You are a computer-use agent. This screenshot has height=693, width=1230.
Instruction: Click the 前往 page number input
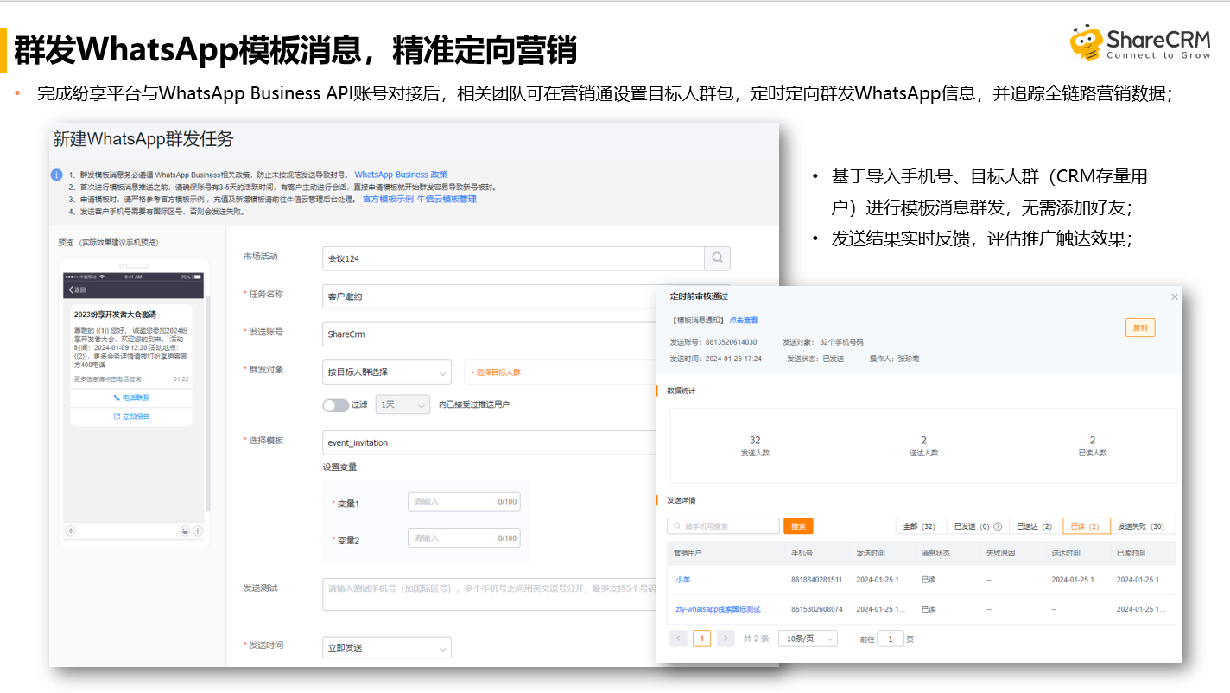point(891,639)
